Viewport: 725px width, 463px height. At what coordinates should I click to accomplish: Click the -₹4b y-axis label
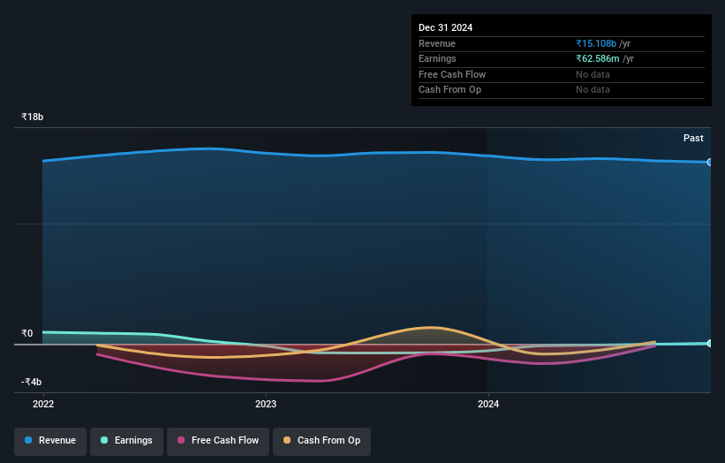(32, 382)
